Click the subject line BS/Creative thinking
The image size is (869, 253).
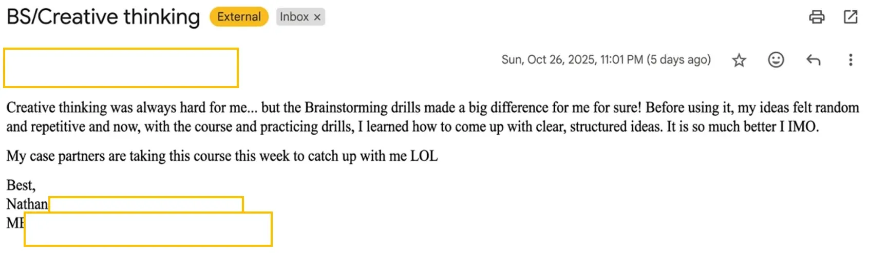coord(103,17)
